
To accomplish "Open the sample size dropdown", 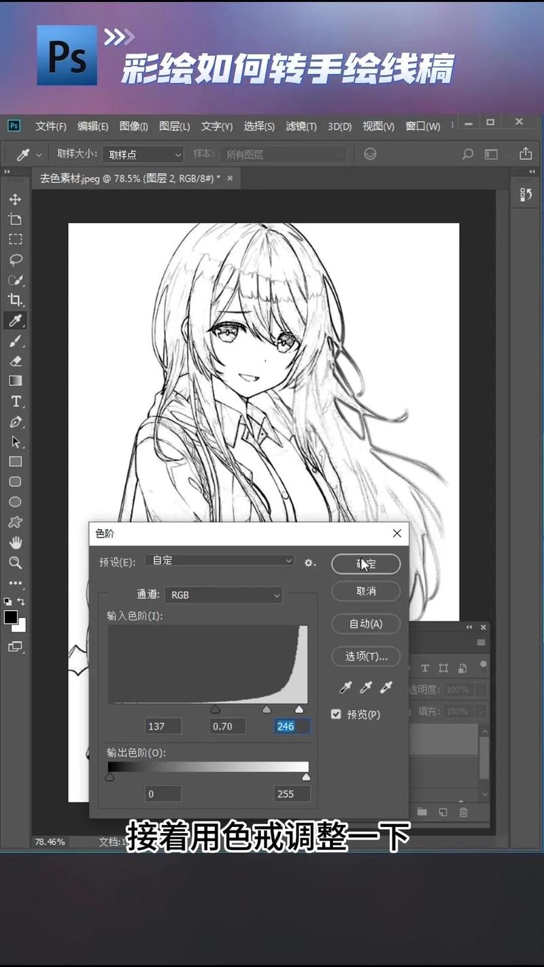I will point(143,154).
